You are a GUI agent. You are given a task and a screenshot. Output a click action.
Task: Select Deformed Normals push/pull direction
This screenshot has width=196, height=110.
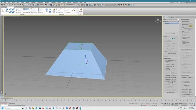click(183, 84)
